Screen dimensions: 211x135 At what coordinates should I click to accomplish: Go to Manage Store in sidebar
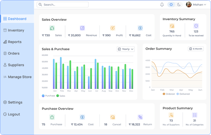19,77
